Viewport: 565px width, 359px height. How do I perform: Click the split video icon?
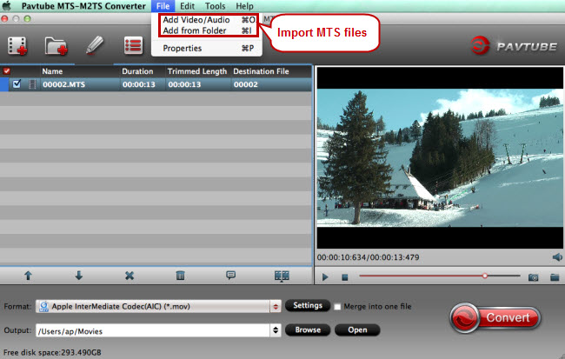coord(282,276)
